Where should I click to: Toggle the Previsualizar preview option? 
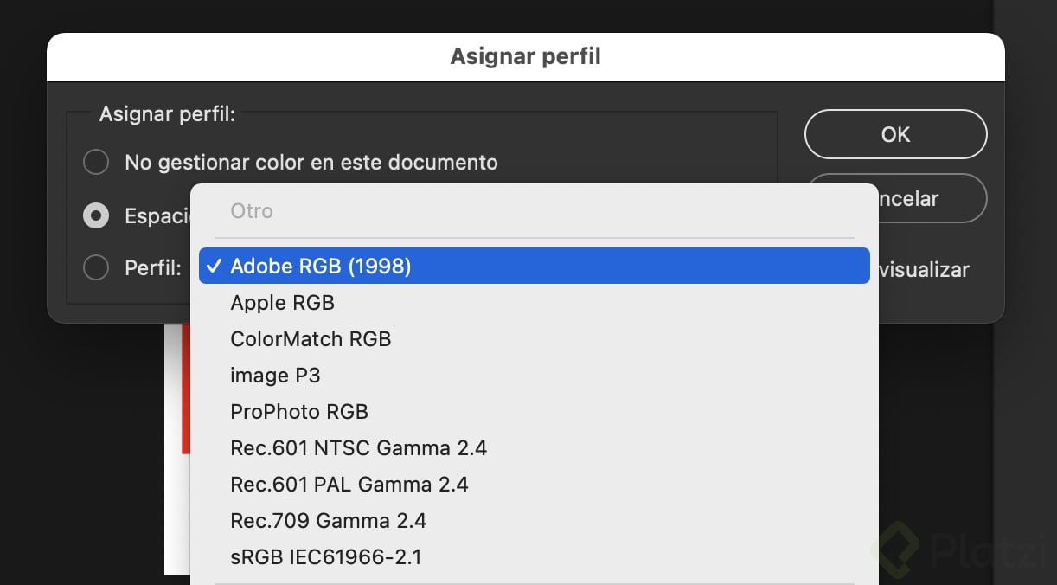pos(922,270)
